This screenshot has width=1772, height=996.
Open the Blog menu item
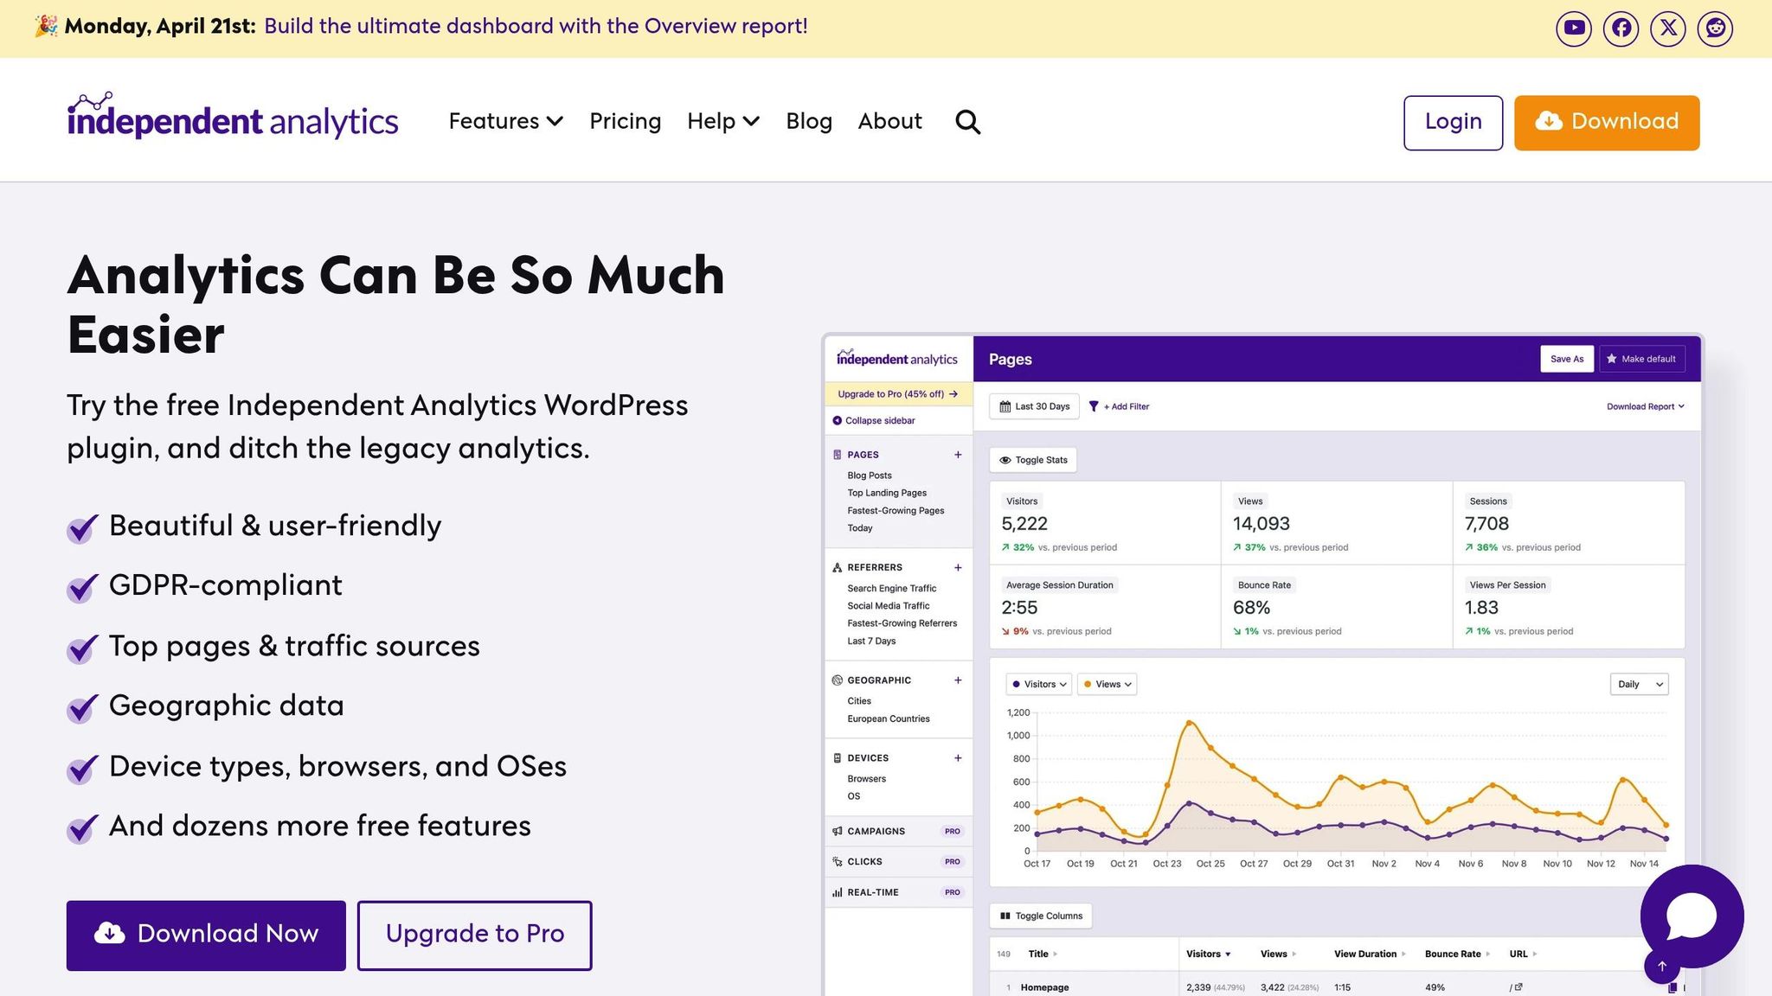click(808, 121)
